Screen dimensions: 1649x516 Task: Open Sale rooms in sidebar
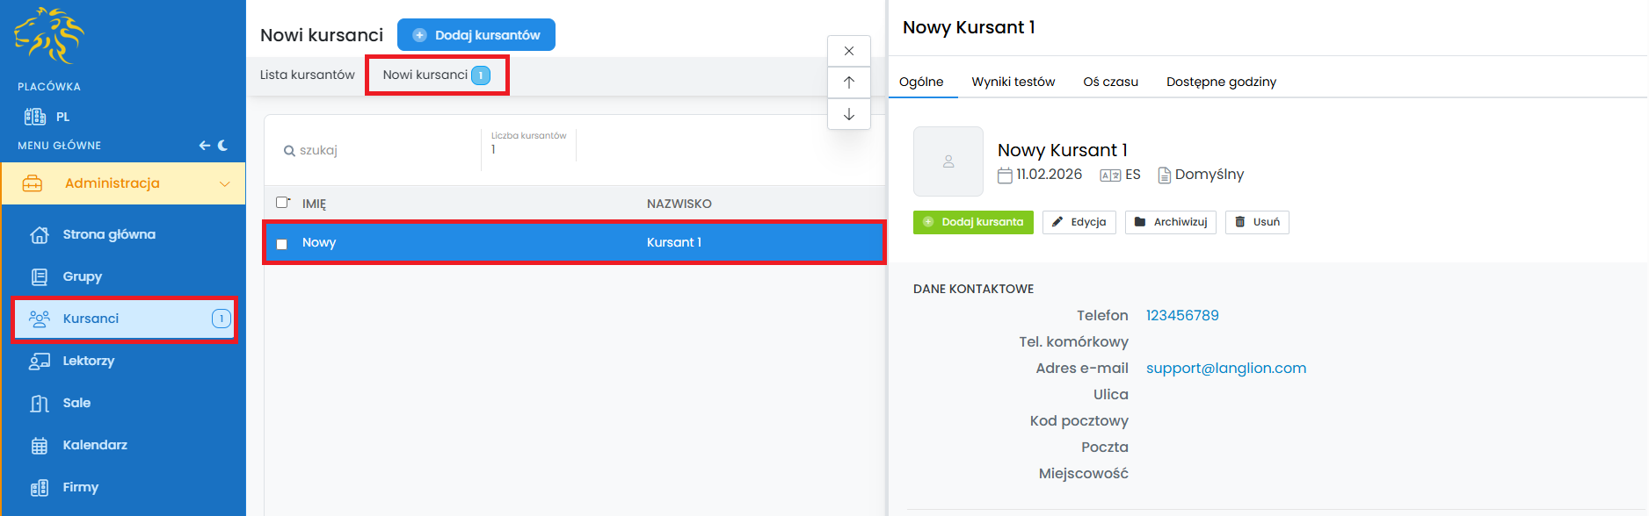pyautogui.click(x=76, y=403)
